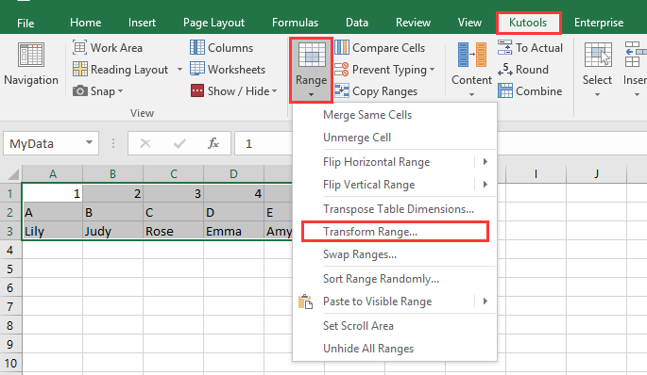Click the formula bar confirm checkmark icon
The height and width of the screenshot is (375, 647).
pos(179,143)
